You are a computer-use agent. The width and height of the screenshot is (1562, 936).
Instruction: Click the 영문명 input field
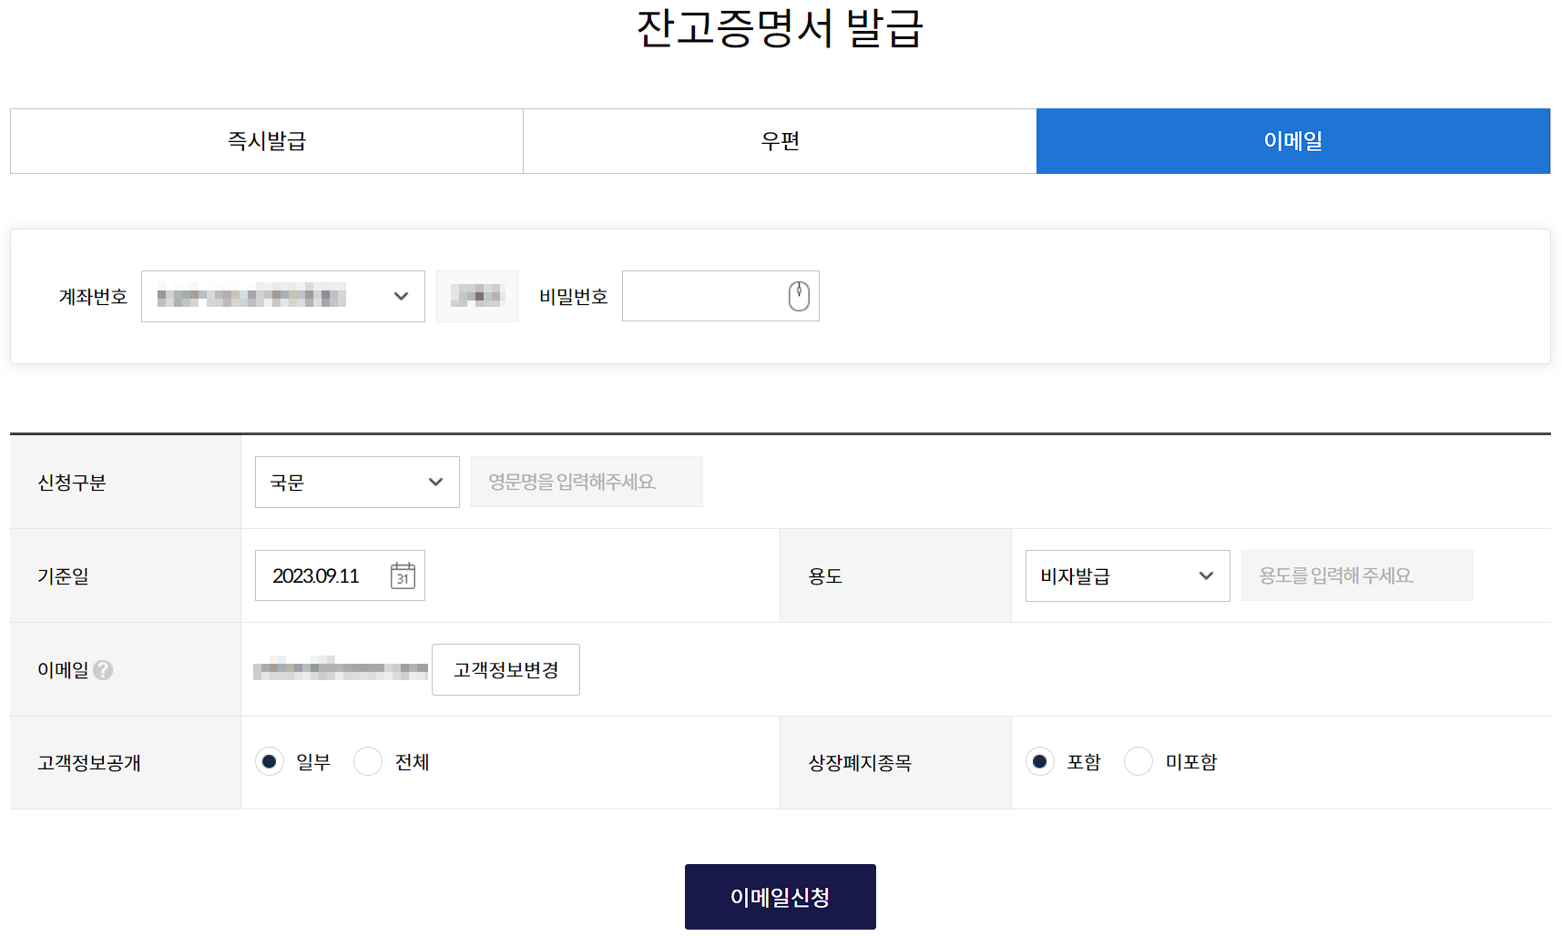coord(586,482)
